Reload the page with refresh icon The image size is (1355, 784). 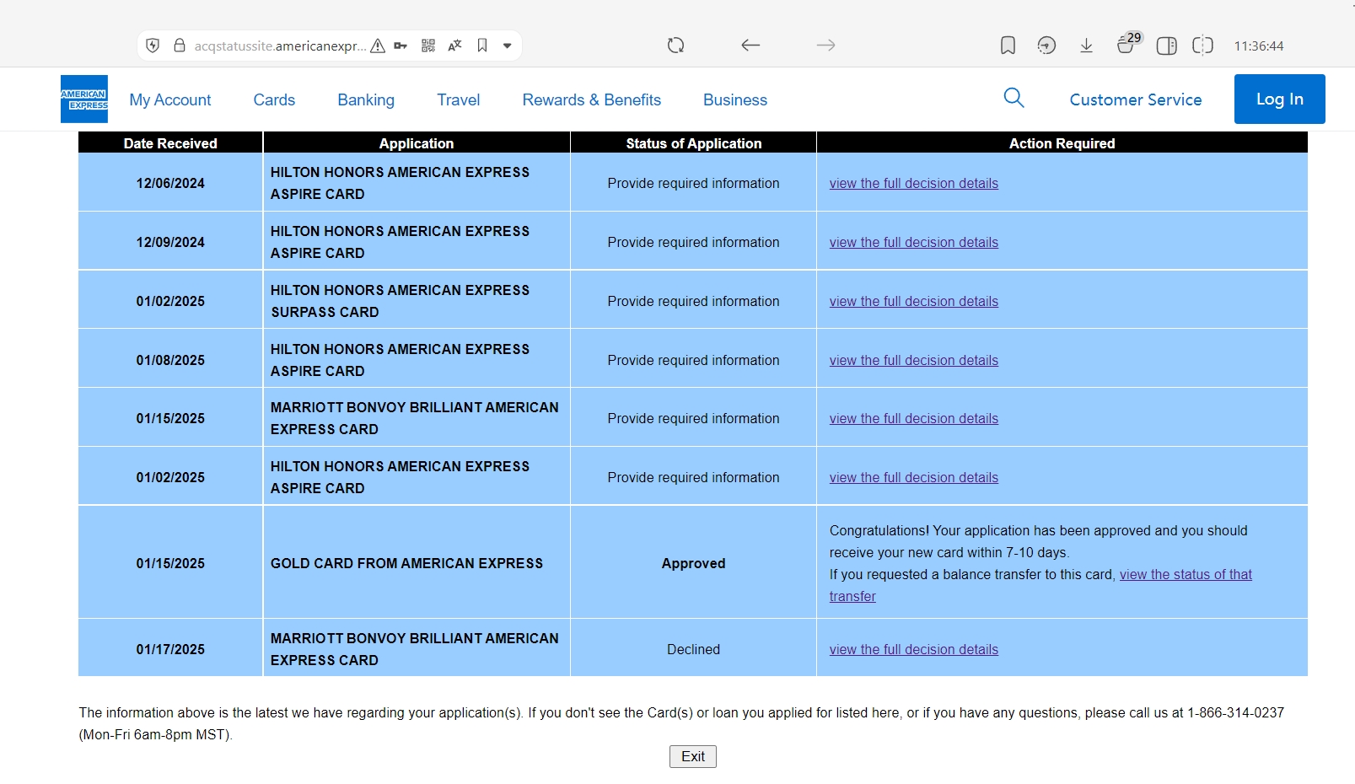click(676, 46)
